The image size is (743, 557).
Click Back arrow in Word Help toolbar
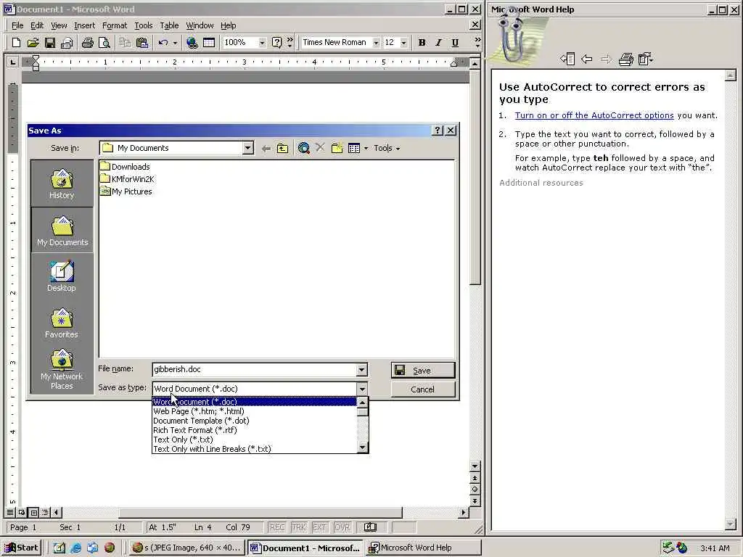pos(586,59)
